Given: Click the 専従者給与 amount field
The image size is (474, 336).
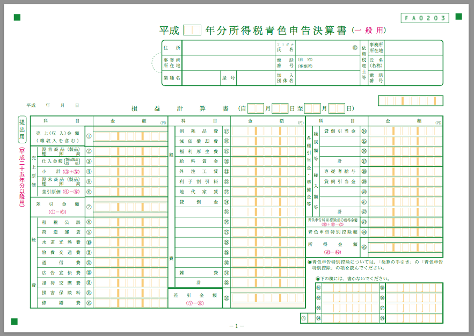Looking at the screenshot, I should [x=405, y=171].
